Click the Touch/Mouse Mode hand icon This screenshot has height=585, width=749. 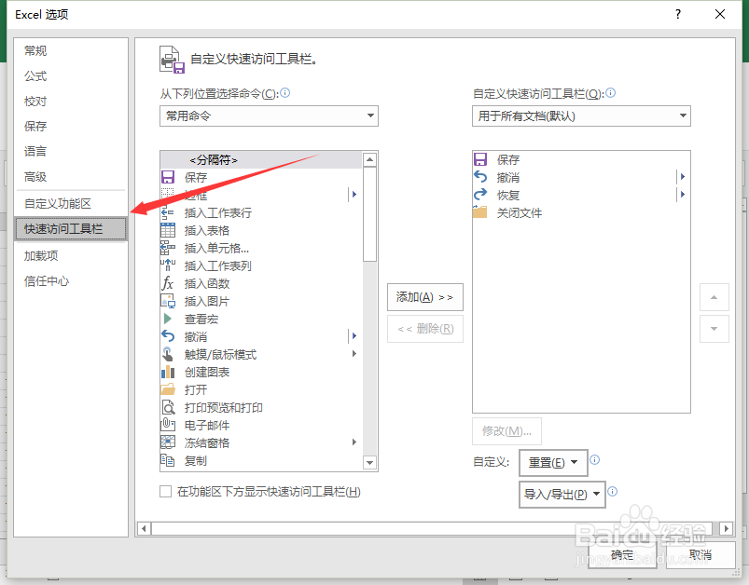pyautogui.click(x=168, y=354)
